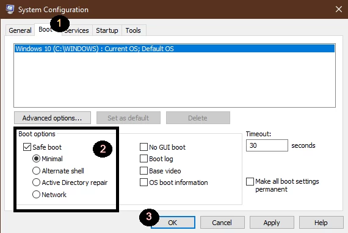
Task: Open Advanced options
Action: click(x=53, y=118)
